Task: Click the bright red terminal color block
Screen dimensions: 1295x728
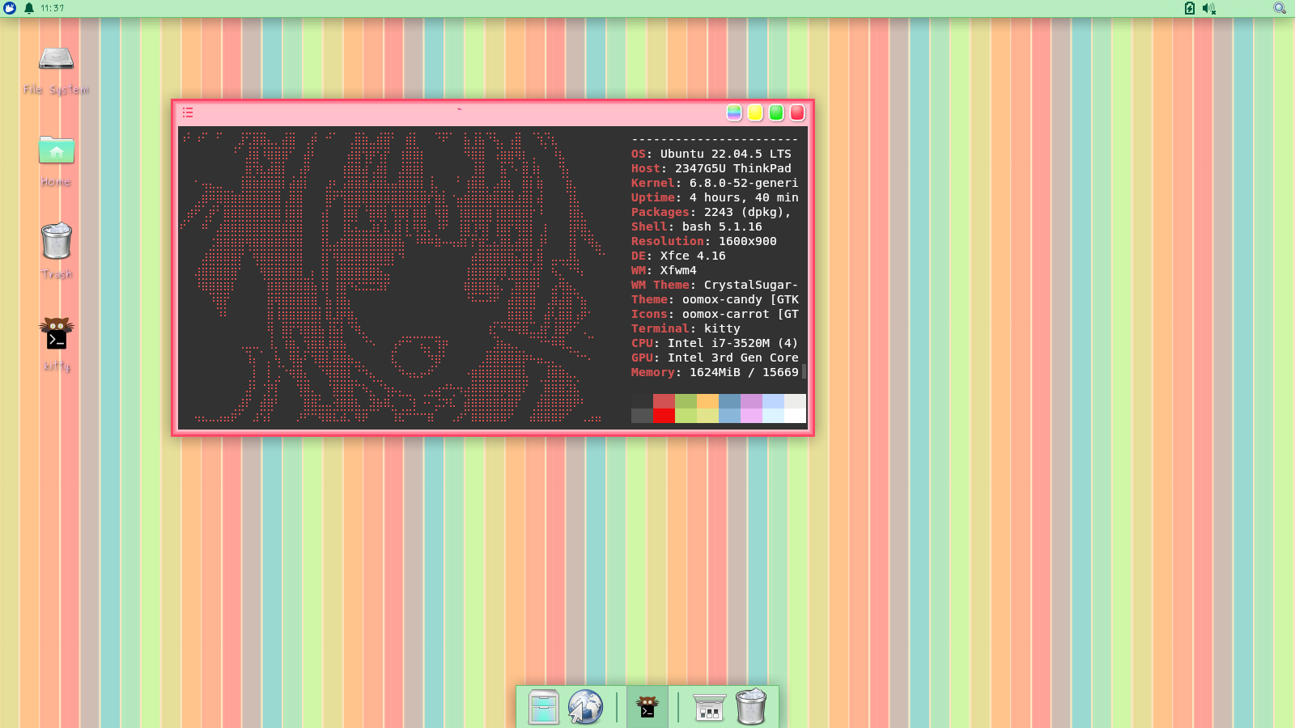Action: pyautogui.click(x=664, y=416)
